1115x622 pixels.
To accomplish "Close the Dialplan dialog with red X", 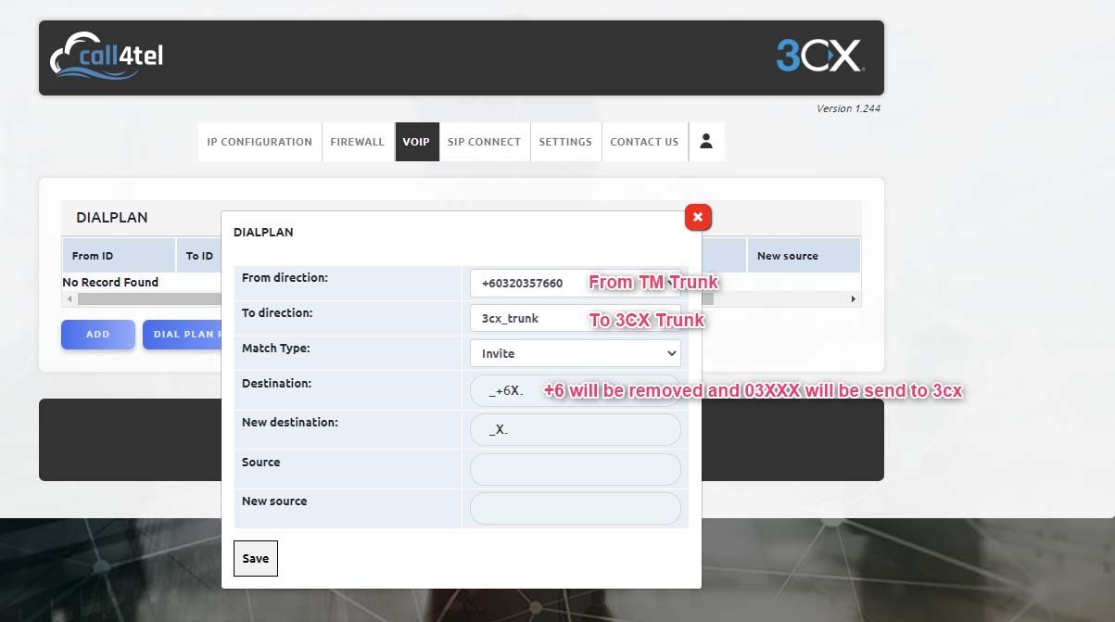I will tap(698, 217).
